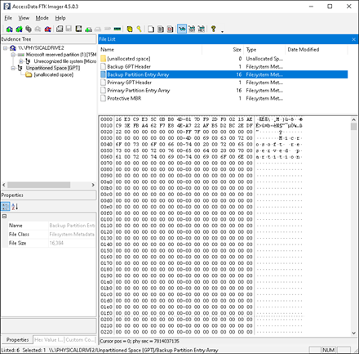Viewport: 359px width, 354px height.
Task: Click Evidence Tree scroll right arrow
Action: coord(93,185)
